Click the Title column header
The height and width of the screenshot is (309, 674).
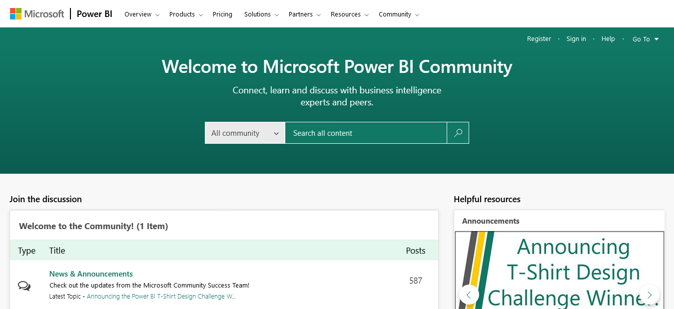pyautogui.click(x=57, y=251)
